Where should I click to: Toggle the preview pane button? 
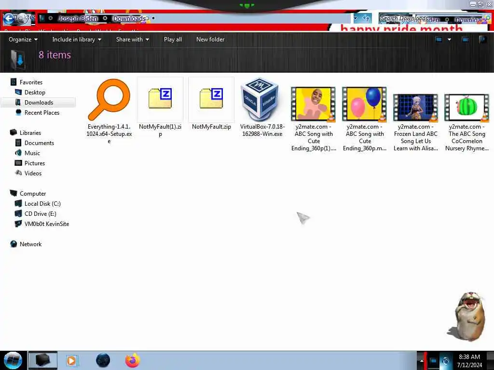[x=465, y=40]
